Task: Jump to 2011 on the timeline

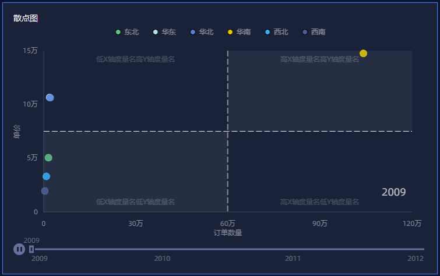Action: point(293,259)
